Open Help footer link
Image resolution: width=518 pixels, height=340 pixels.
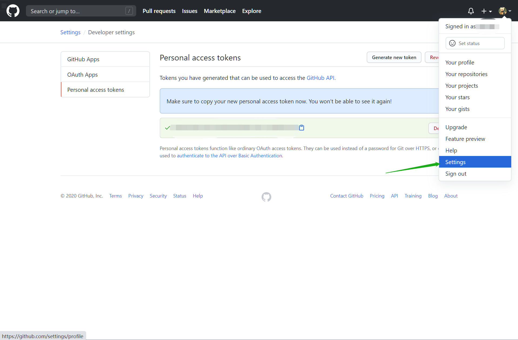(198, 196)
